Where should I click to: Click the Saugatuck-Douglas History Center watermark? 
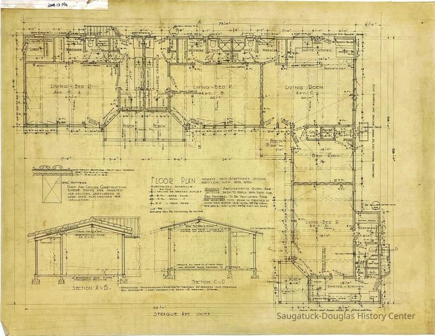pos(346,316)
